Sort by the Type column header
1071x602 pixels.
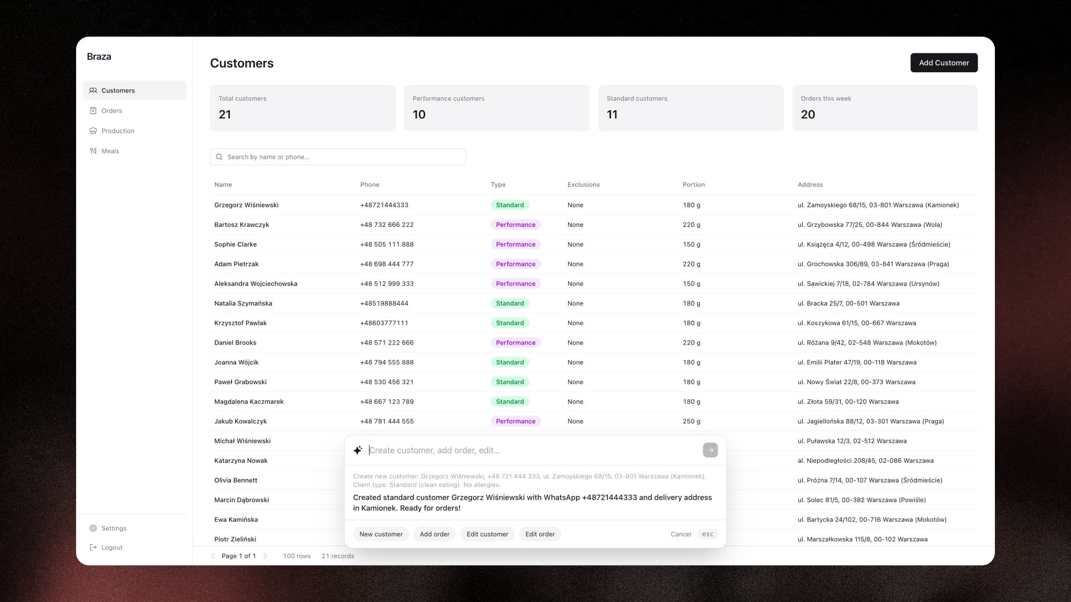[498, 185]
